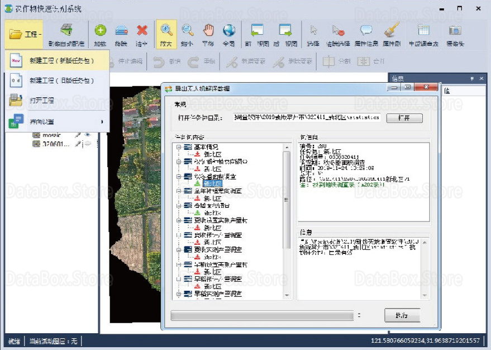Collapse the 秋冬播面积调查 tree node
491x350 pixels.
pyautogui.click(x=179, y=177)
